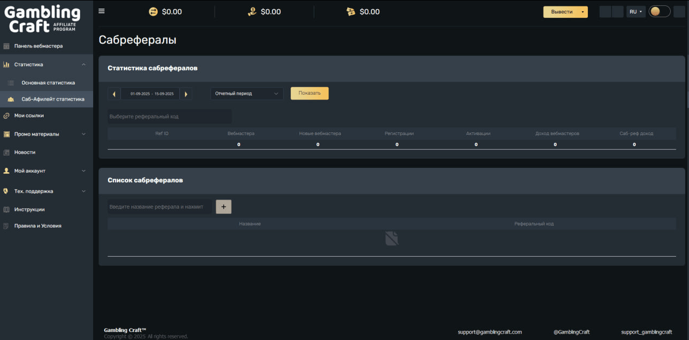Expand the Мой аккаунт menu
The image size is (689, 340).
click(83, 171)
